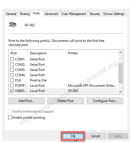Confirm with the OK button

[x=73, y=136]
